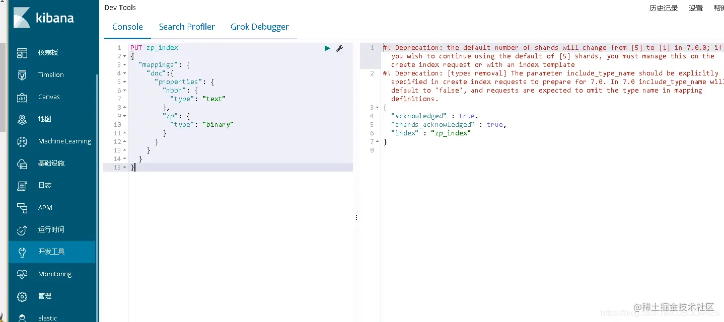Open the Machine Learning icon
The width and height of the screenshot is (724, 322).
(22, 141)
